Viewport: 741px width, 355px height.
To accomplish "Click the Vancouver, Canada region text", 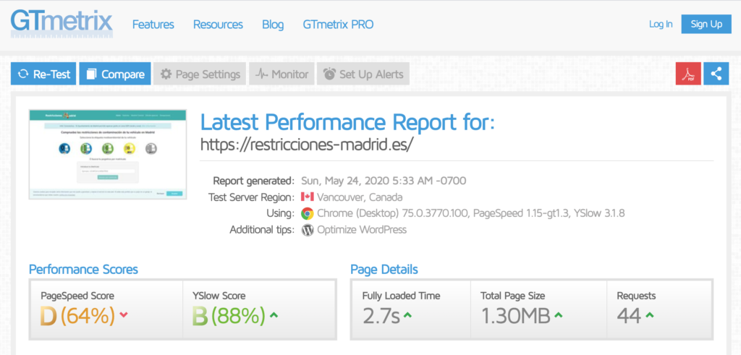I will coord(360,197).
